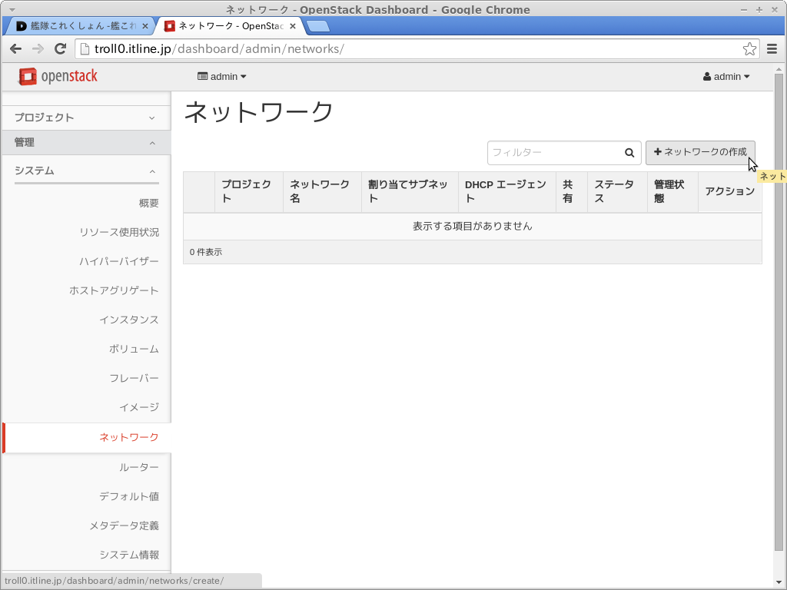Select ハイパーバイザー in the sidebar

pos(119,262)
